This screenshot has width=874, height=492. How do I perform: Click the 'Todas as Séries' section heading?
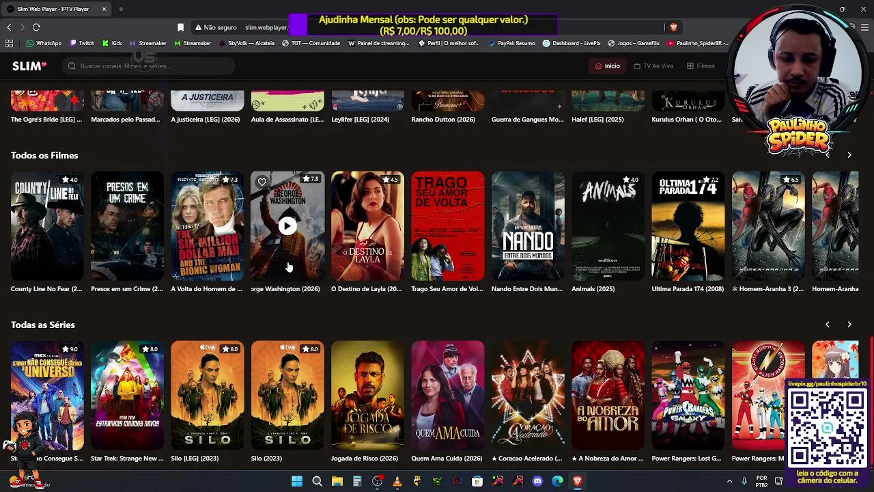pyautogui.click(x=43, y=325)
